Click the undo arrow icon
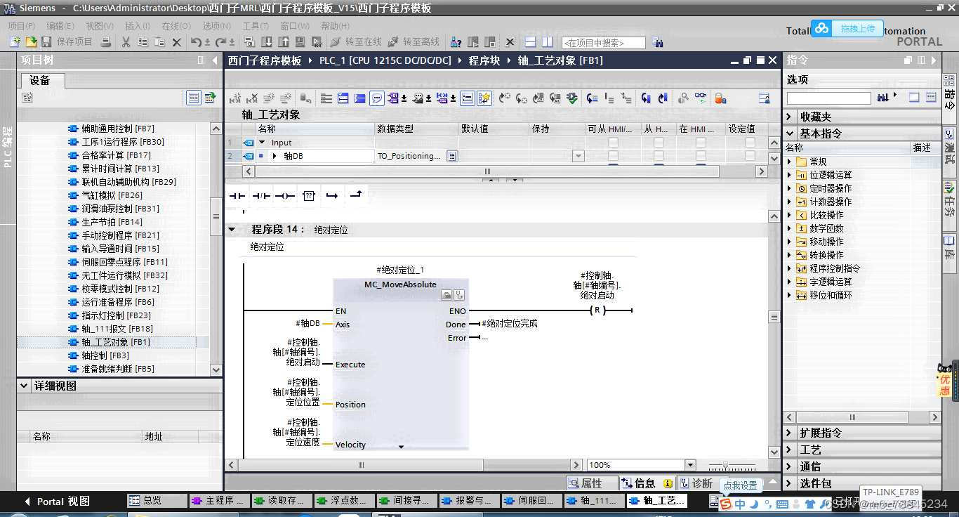 click(x=197, y=42)
